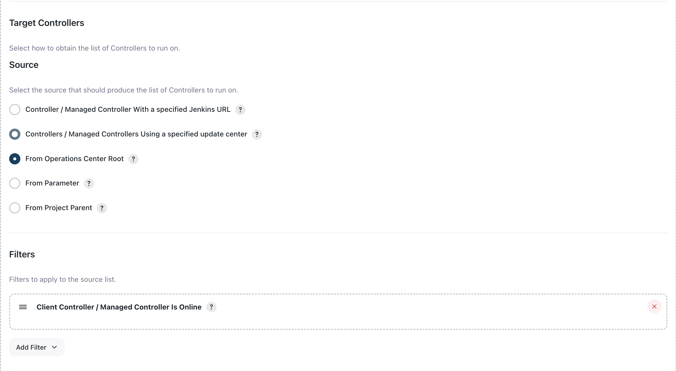676x371 pixels.
Task: Click the help icon next to From Project Parent
Action: [101, 207]
